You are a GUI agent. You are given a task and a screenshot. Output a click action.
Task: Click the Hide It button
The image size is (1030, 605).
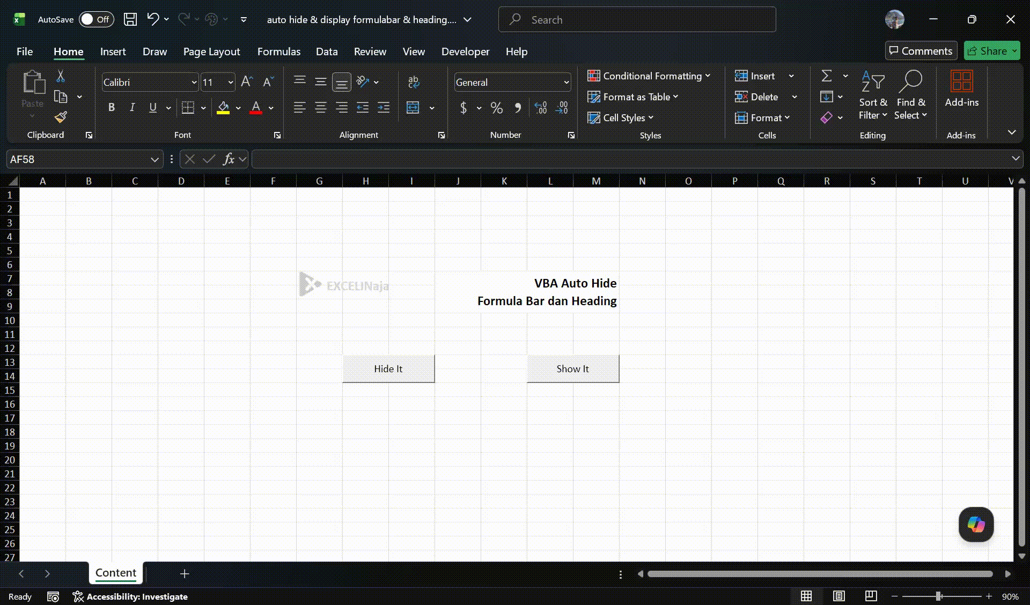point(388,368)
